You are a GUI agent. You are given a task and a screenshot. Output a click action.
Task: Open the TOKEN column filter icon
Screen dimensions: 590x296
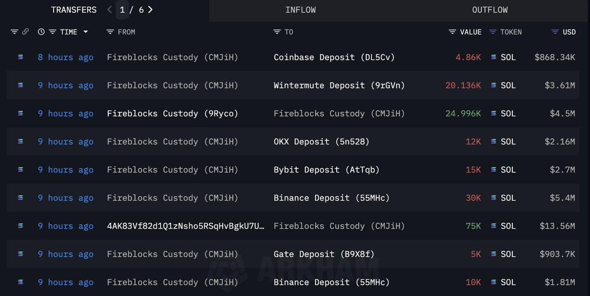(x=493, y=32)
